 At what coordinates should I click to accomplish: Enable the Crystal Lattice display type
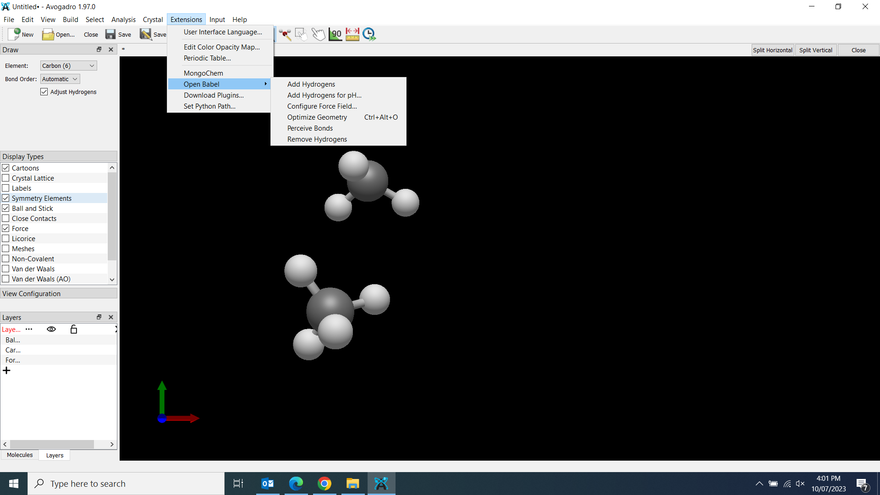5,178
